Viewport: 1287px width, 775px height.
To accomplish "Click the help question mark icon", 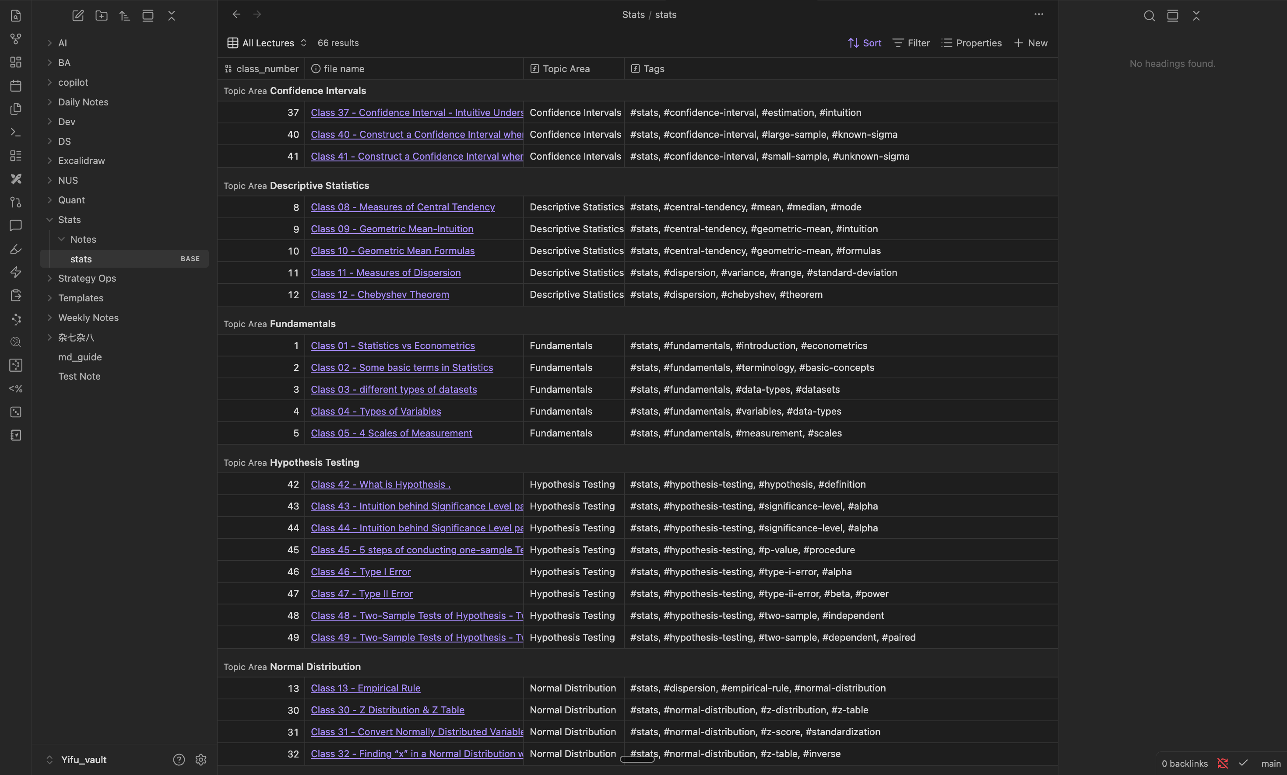I will click(x=179, y=760).
